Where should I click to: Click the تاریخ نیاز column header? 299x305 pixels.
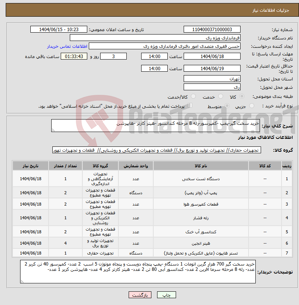coord(30,166)
